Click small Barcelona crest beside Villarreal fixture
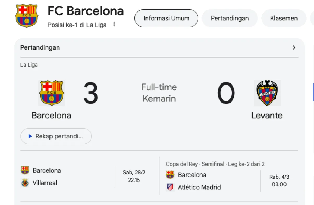Screen dimensions: 314x205 click(25, 170)
